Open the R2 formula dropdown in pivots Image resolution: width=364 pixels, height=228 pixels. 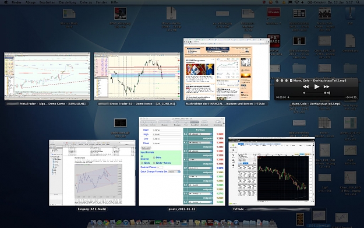[x=200, y=151]
